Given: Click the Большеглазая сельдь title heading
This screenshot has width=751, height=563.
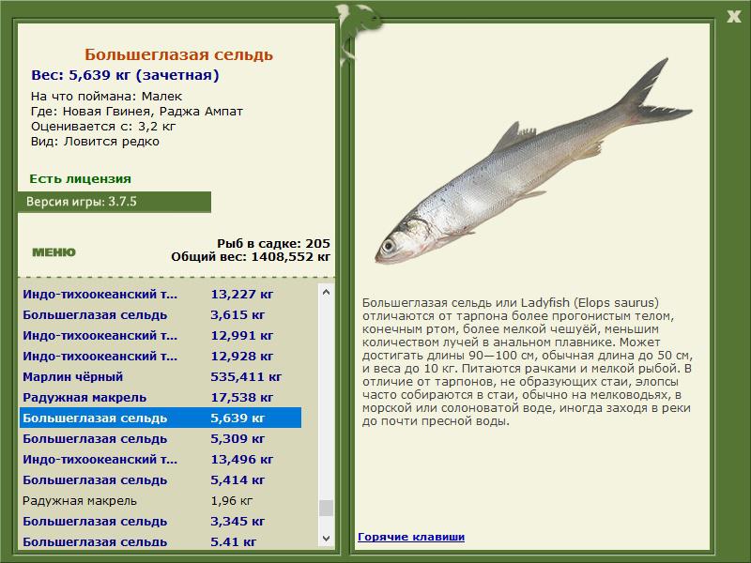Looking at the screenshot, I should 178,54.
